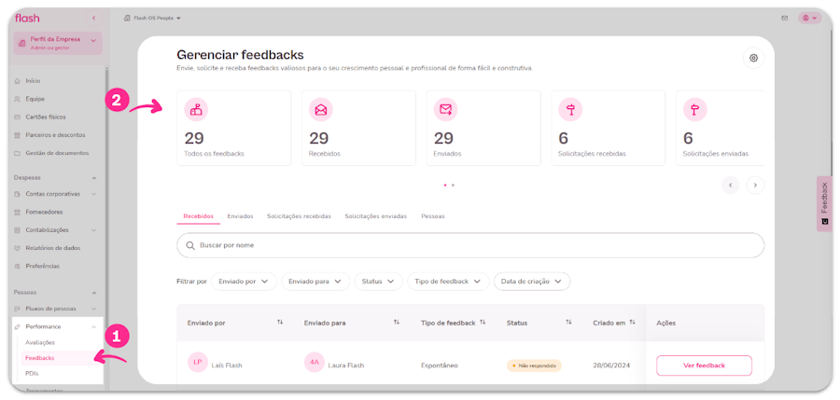Click the Relatórios de dados icon
Image resolution: width=840 pixels, height=400 pixels.
click(x=17, y=247)
